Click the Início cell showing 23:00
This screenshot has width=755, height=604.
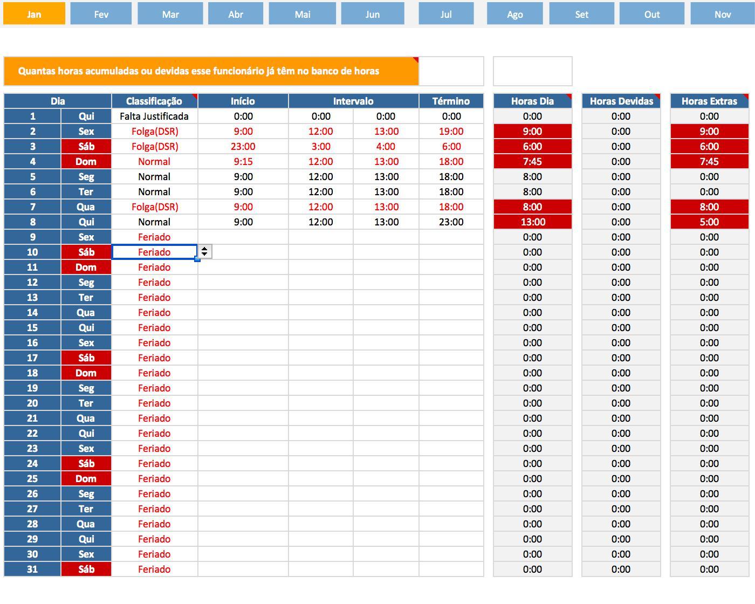coord(243,147)
